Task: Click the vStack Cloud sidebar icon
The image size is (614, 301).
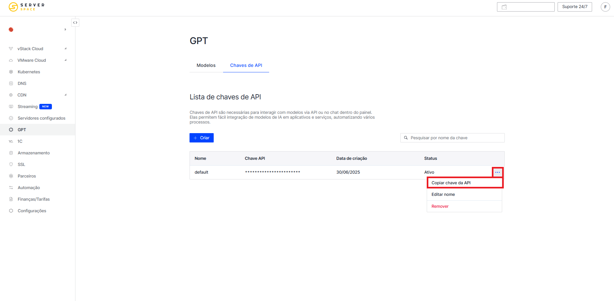Action: click(11, 49)
